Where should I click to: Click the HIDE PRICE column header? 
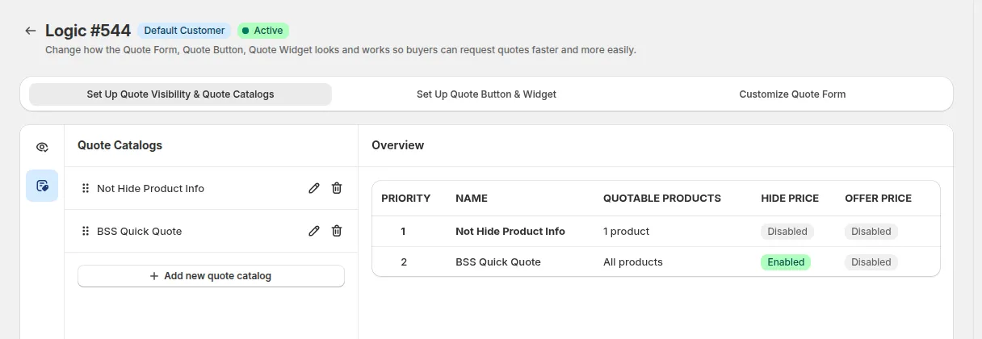point(790,199)
